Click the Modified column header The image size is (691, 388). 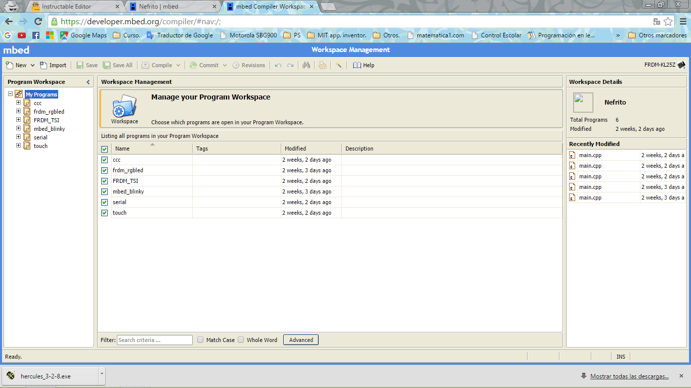tap(311, 149)
